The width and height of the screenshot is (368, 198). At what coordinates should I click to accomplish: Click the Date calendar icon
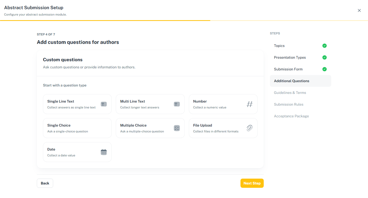coord(103,152)
